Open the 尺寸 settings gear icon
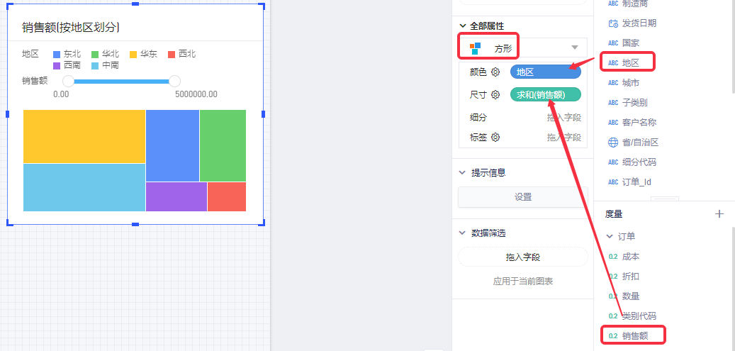 [x=495, y=95]
